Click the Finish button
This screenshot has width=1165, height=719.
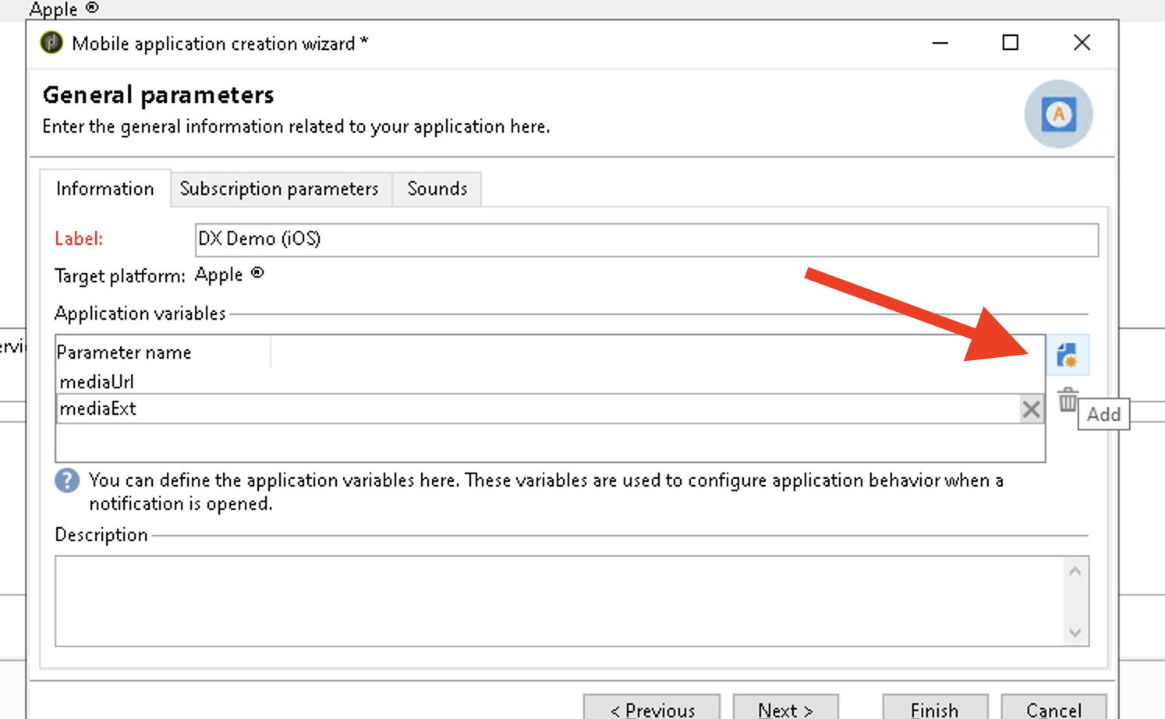[x=935, y=709]
